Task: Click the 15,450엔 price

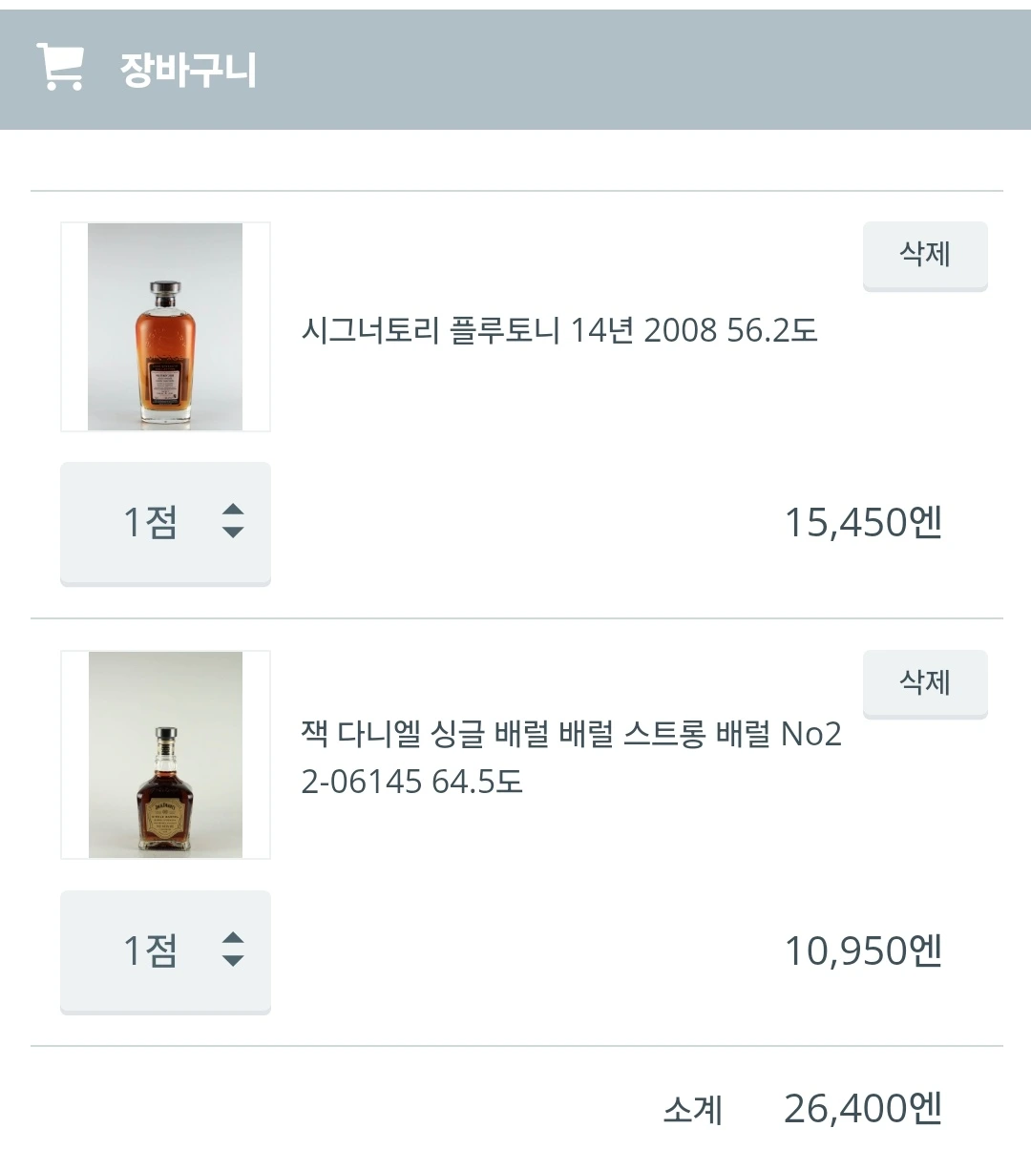Action: pos(863,522)
